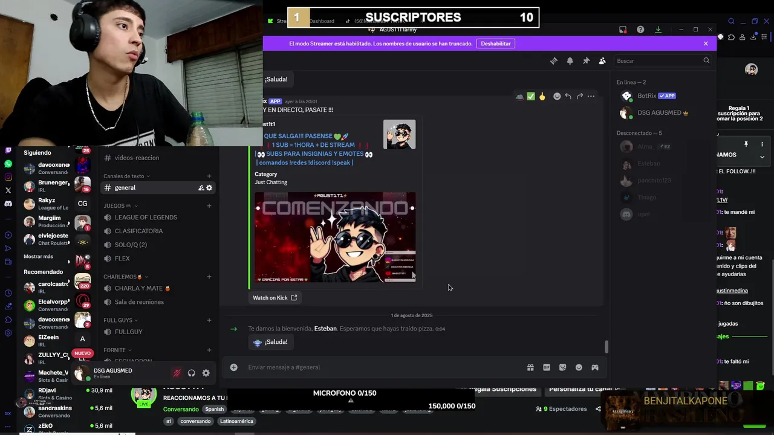Open the sidebar settings gear in Opera GX
Image resolution: width=774 pixels, height=435 pixels.
[x=8, y=333]
